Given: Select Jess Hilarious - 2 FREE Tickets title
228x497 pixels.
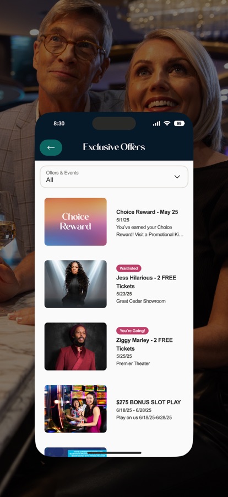Looking at the screenshot, I should point(146,282).
